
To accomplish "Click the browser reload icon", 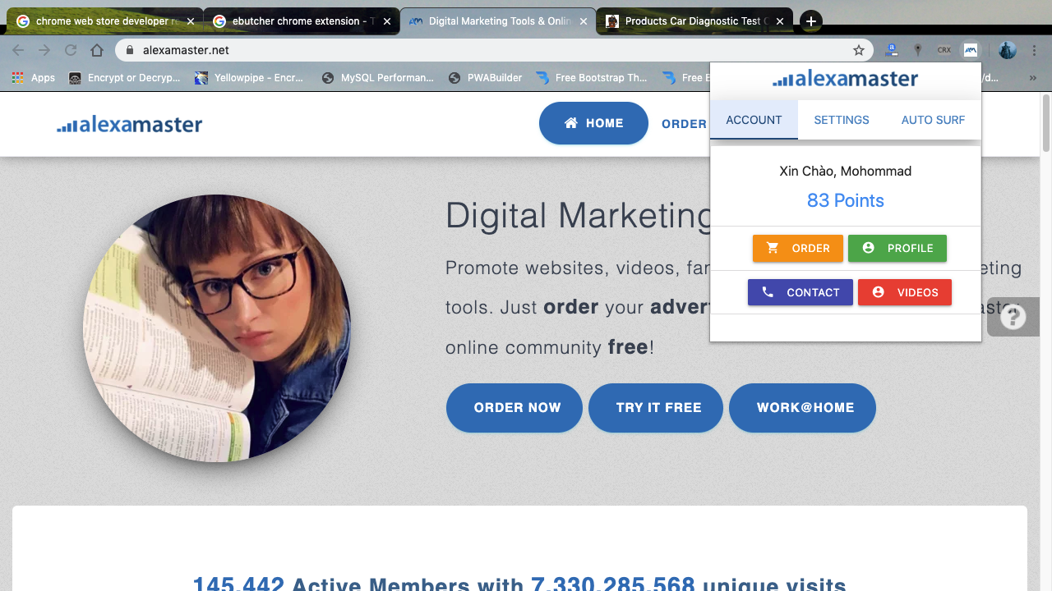I will coord(71,50).
